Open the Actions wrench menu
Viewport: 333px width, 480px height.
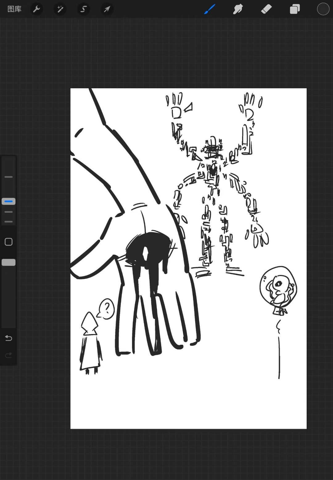click(37, 9)
